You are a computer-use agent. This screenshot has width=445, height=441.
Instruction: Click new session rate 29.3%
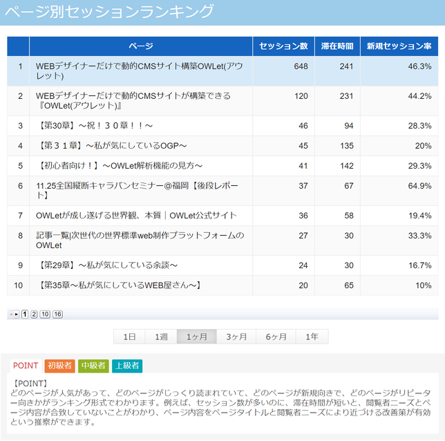[419, 166]
